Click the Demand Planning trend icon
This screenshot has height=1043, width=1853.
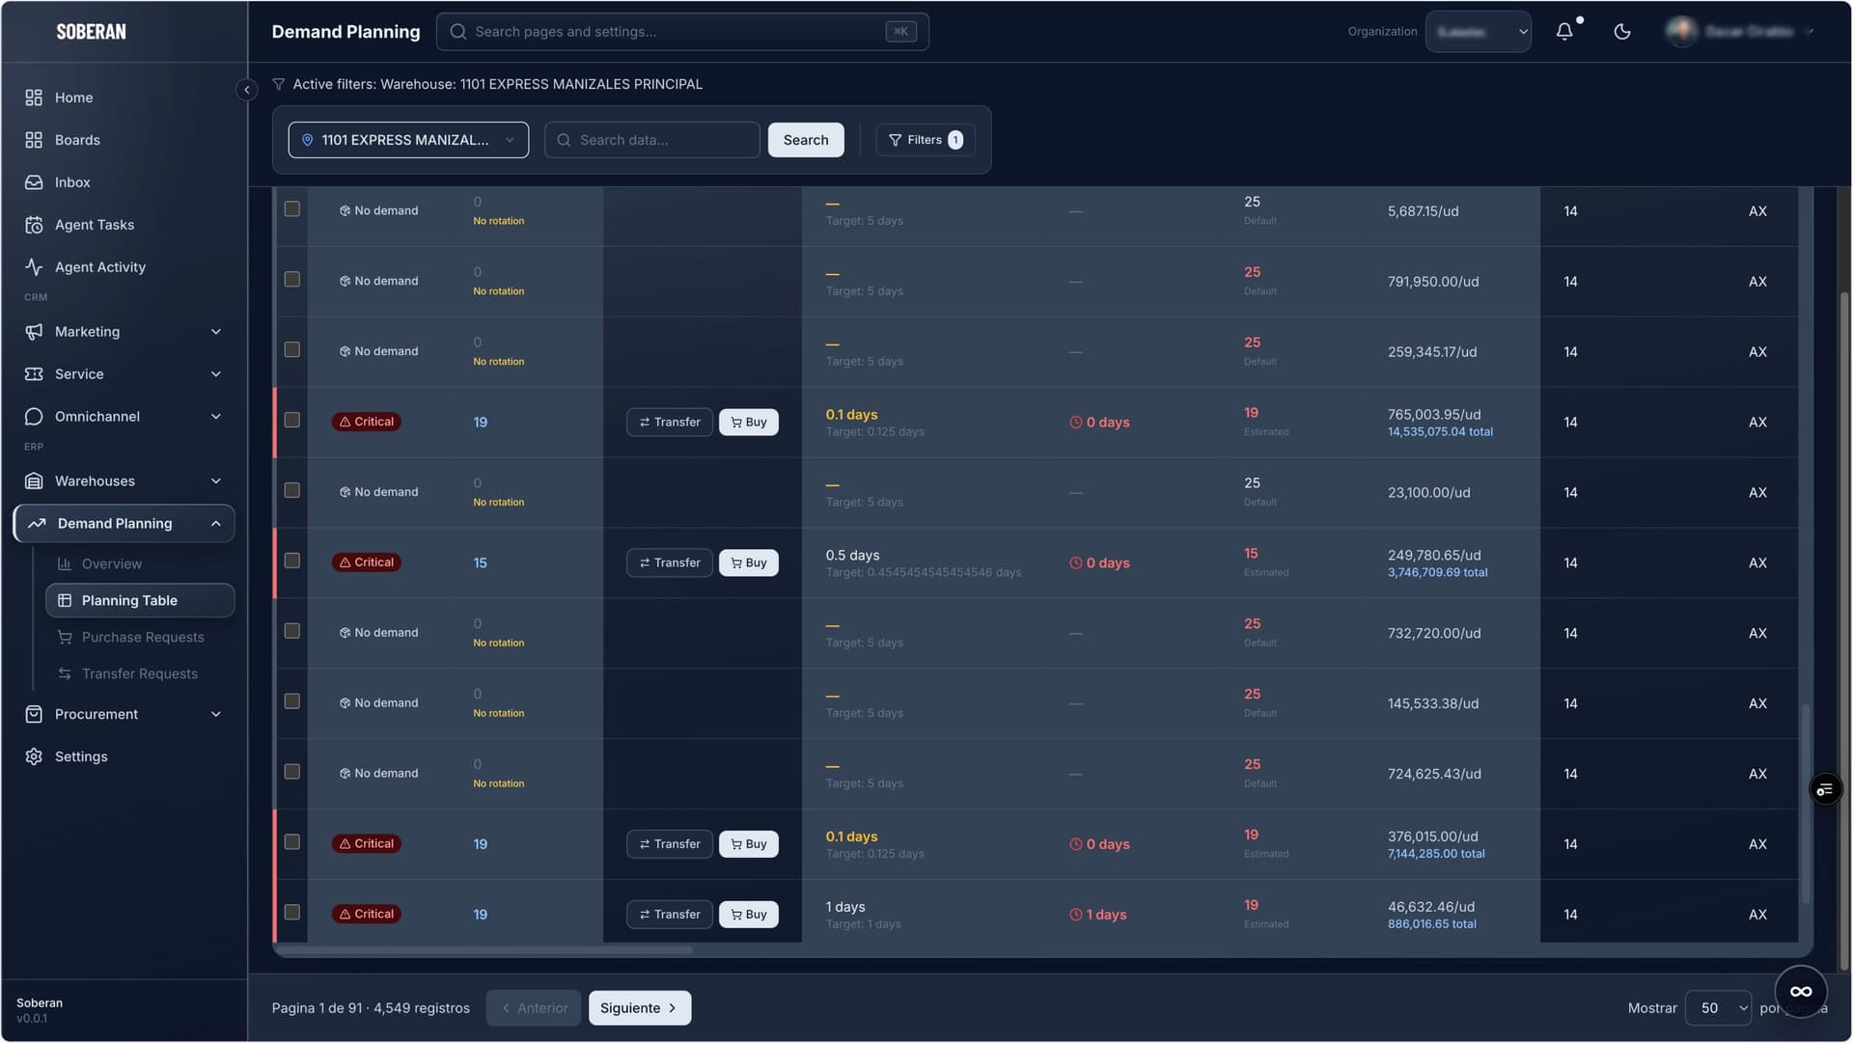37,524
